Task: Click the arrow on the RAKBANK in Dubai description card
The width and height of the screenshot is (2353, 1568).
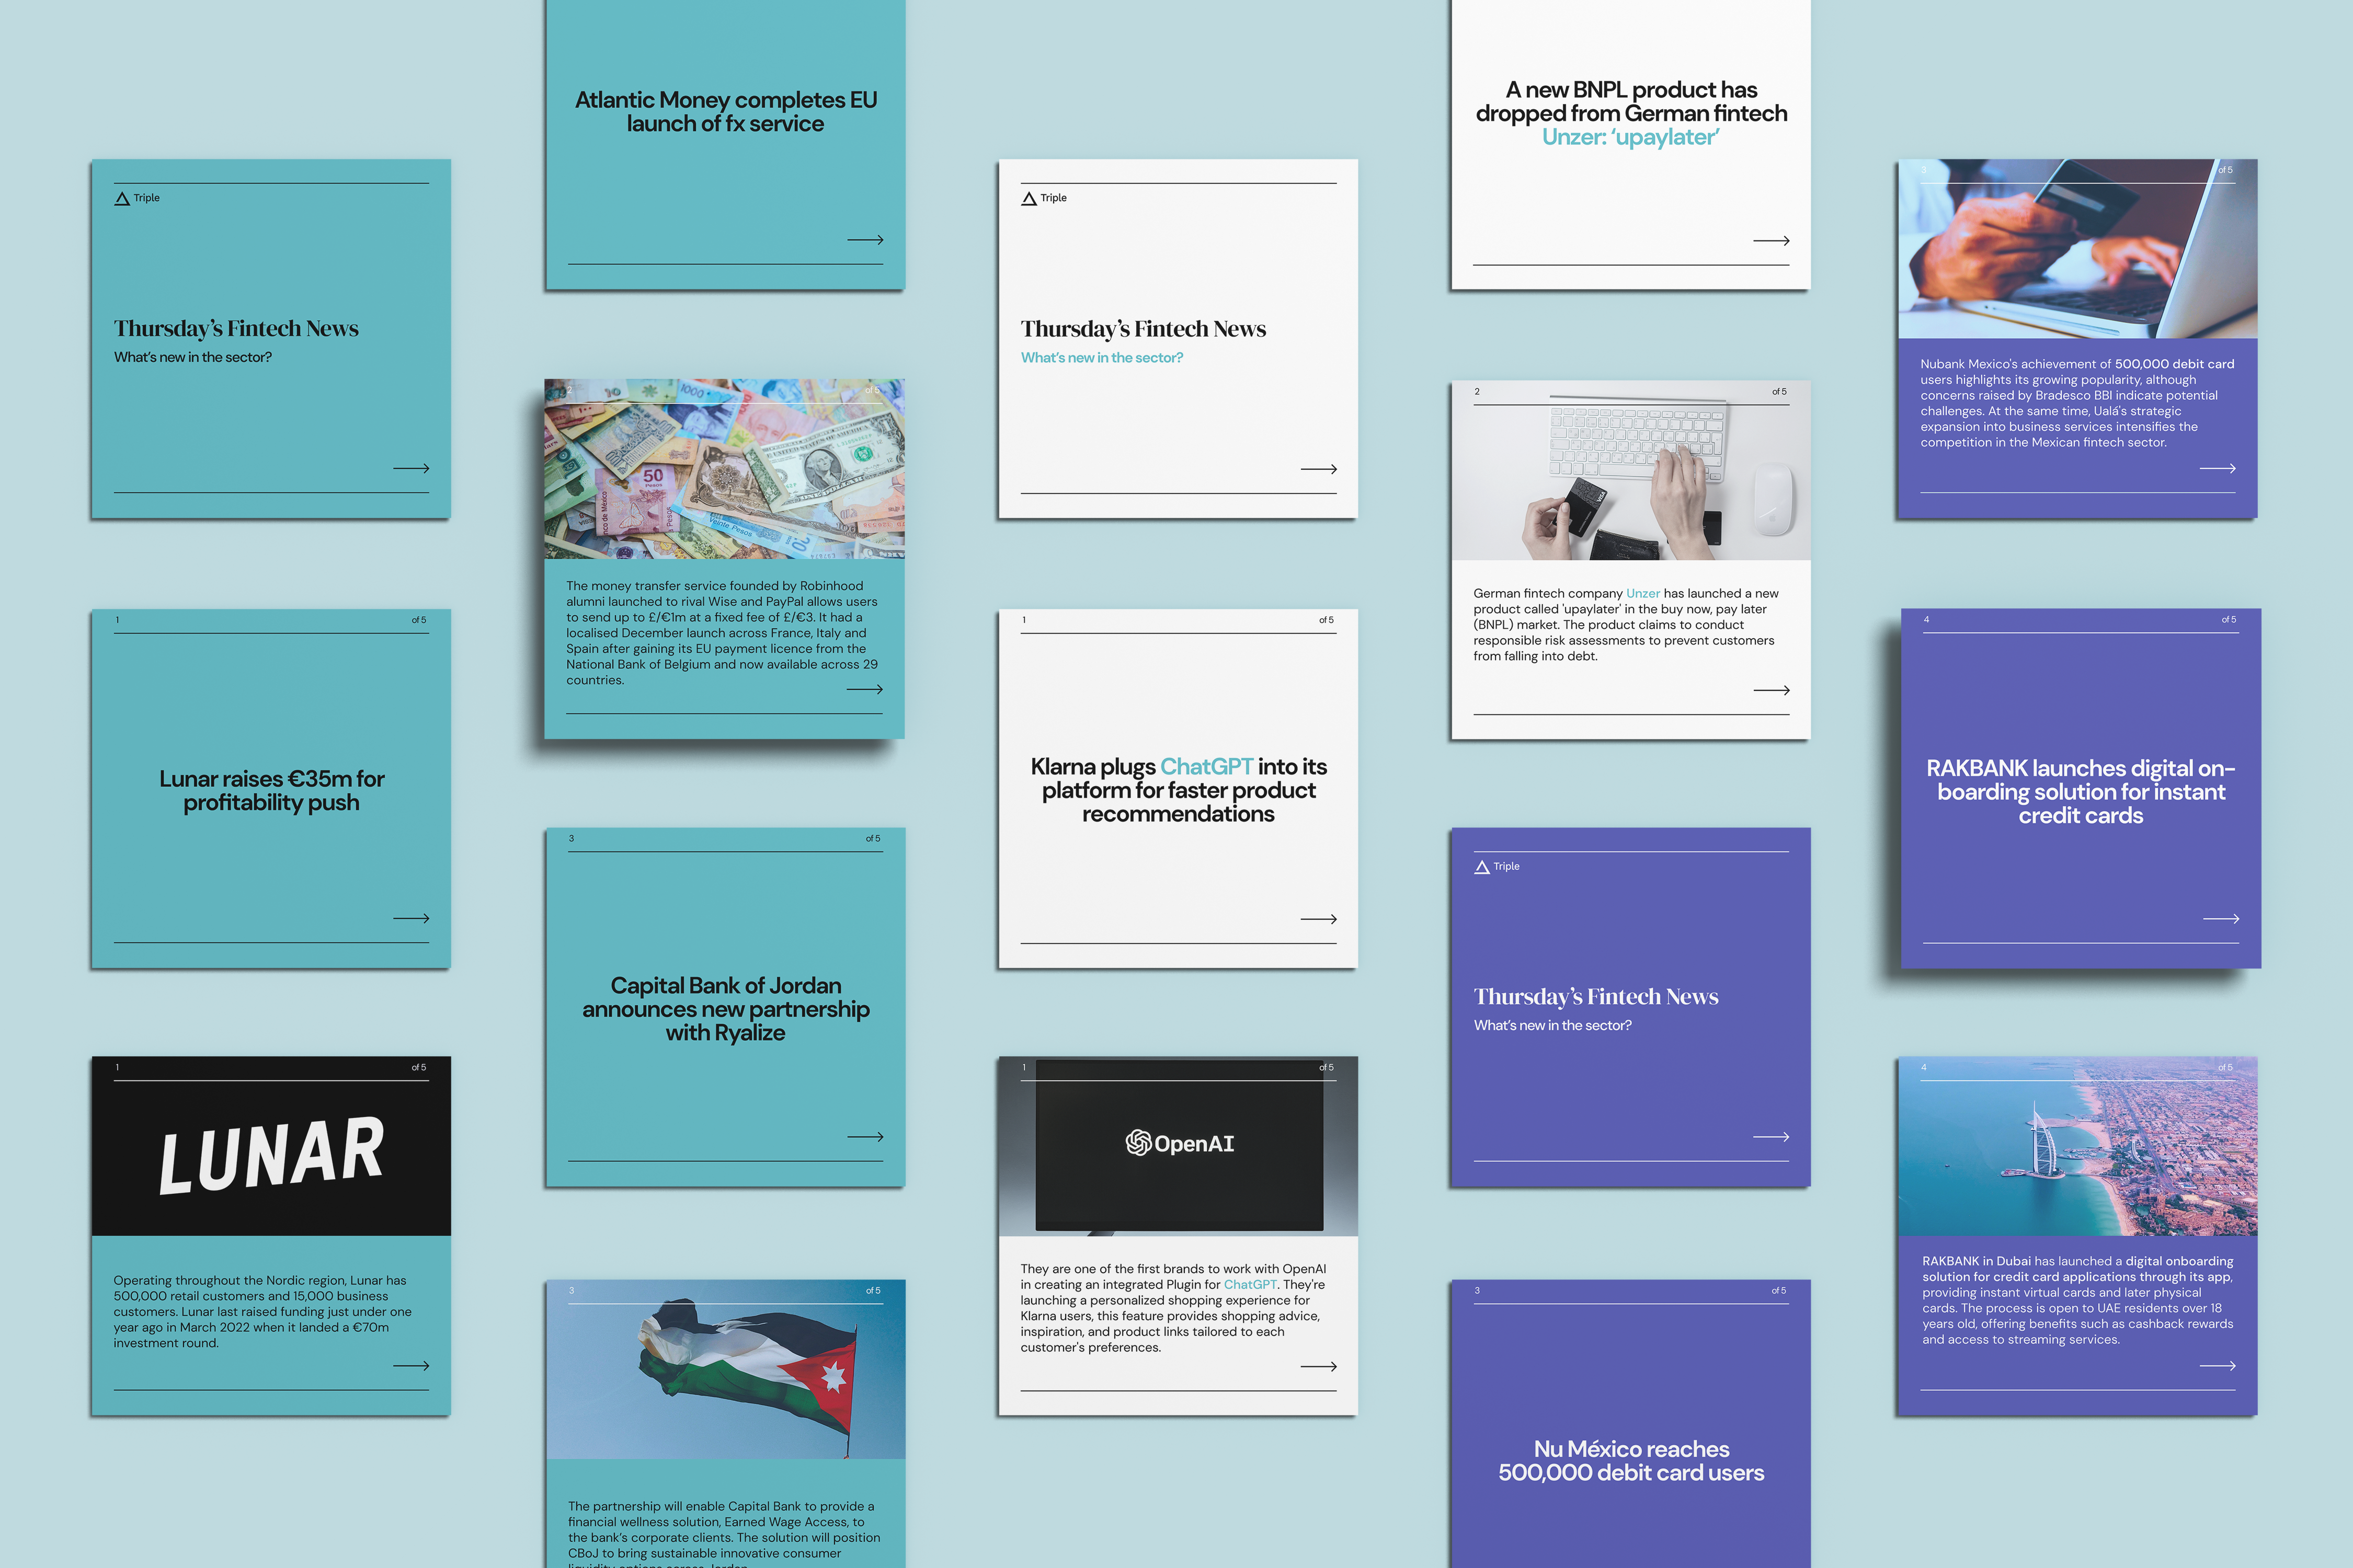Action: pyautogui.click(x=2218, y=1366)
